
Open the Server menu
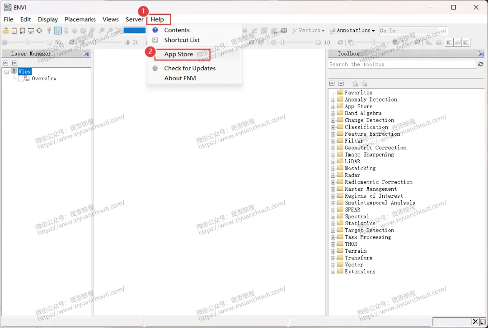[135, 19]
